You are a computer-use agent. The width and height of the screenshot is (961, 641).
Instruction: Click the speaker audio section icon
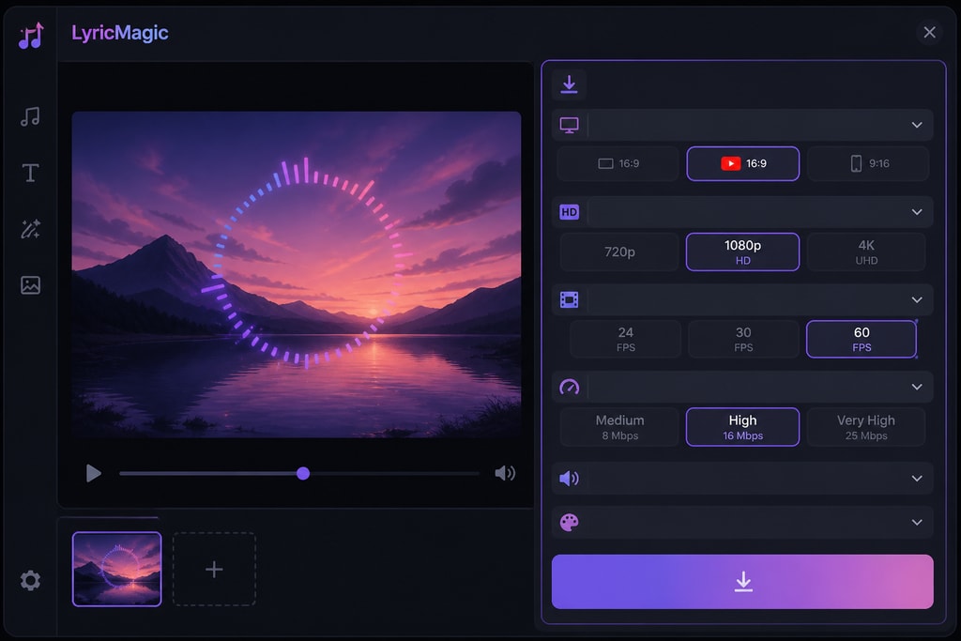(569, 478)
